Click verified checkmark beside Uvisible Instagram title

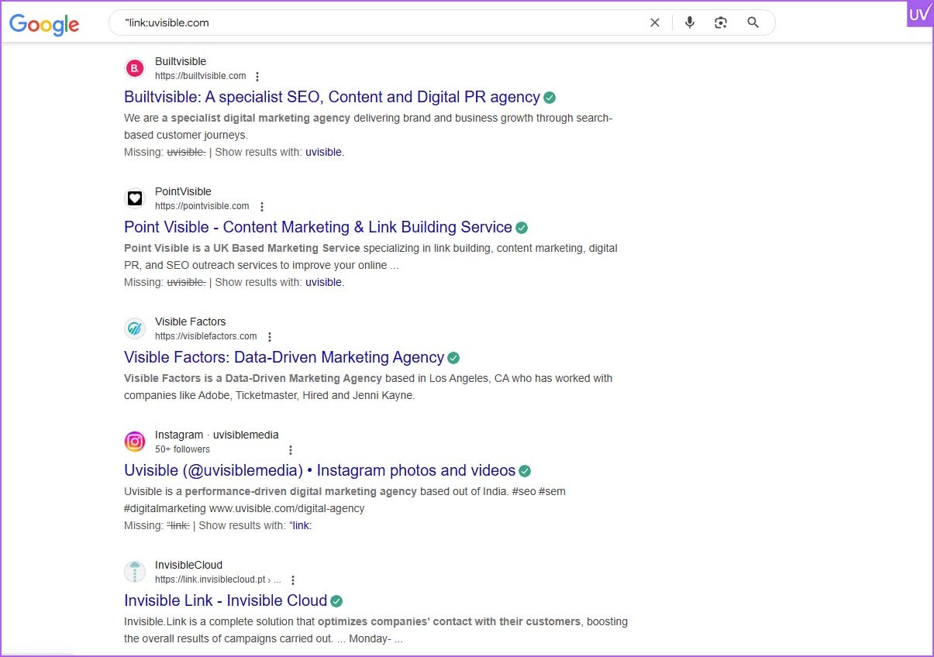point(525,471)
